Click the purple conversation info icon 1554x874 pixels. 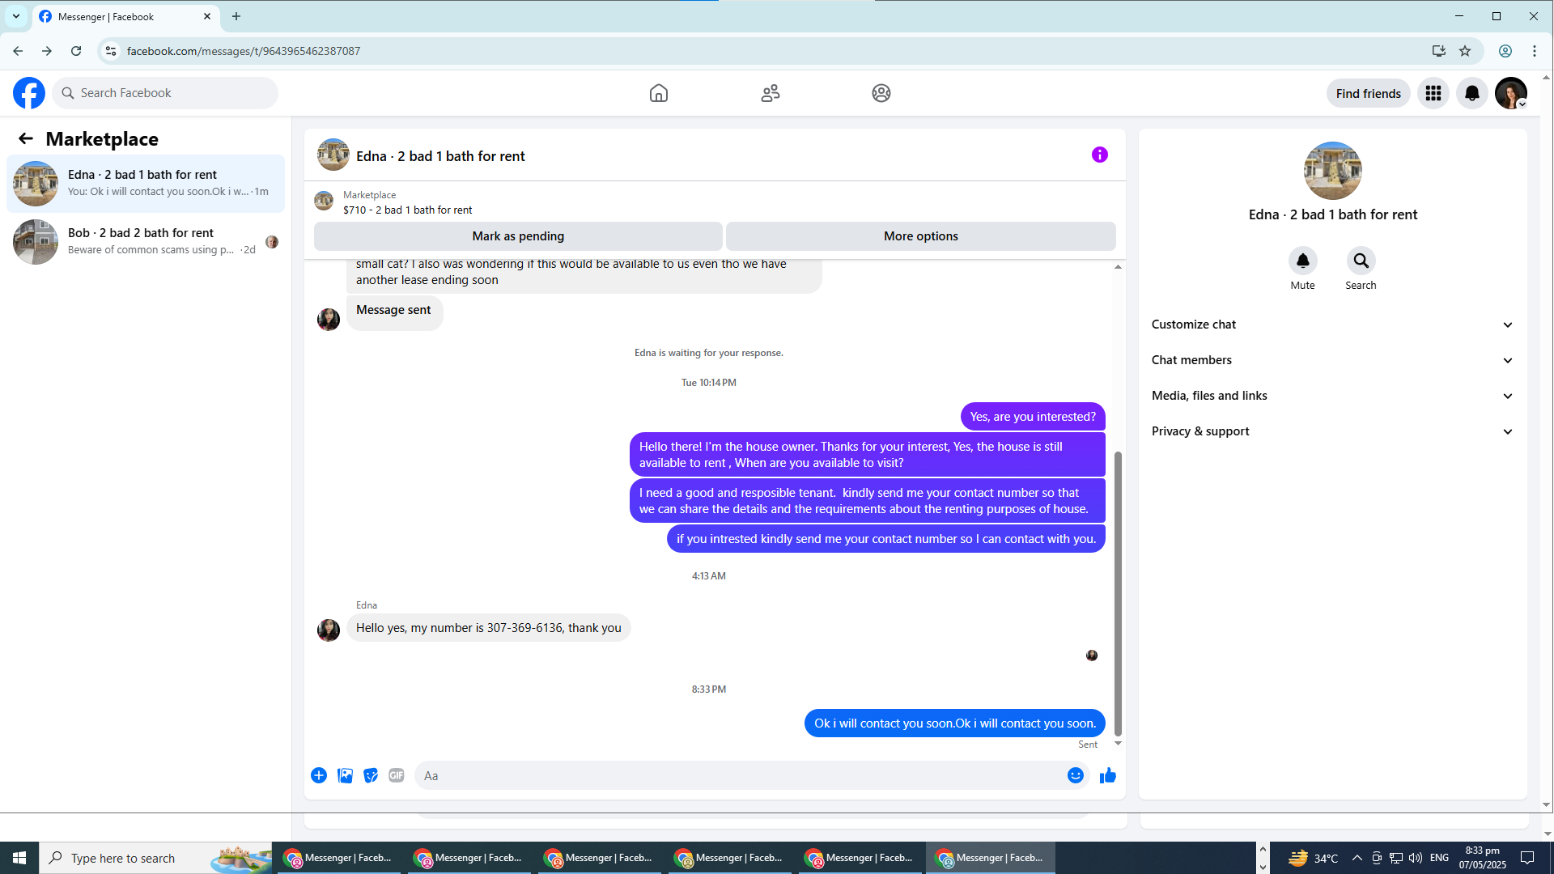point(1099,155)
